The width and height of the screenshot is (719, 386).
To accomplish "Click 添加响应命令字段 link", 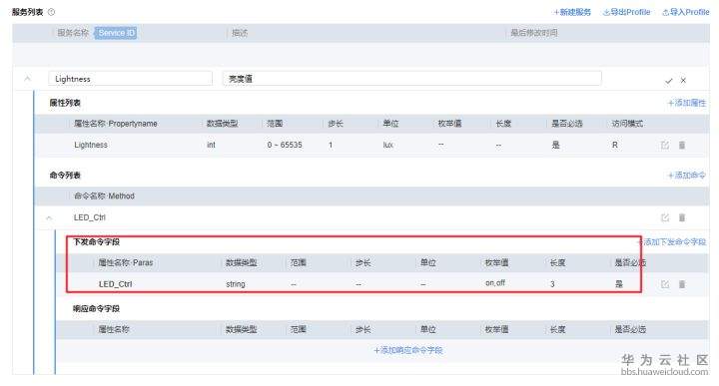I will point(408,350).
